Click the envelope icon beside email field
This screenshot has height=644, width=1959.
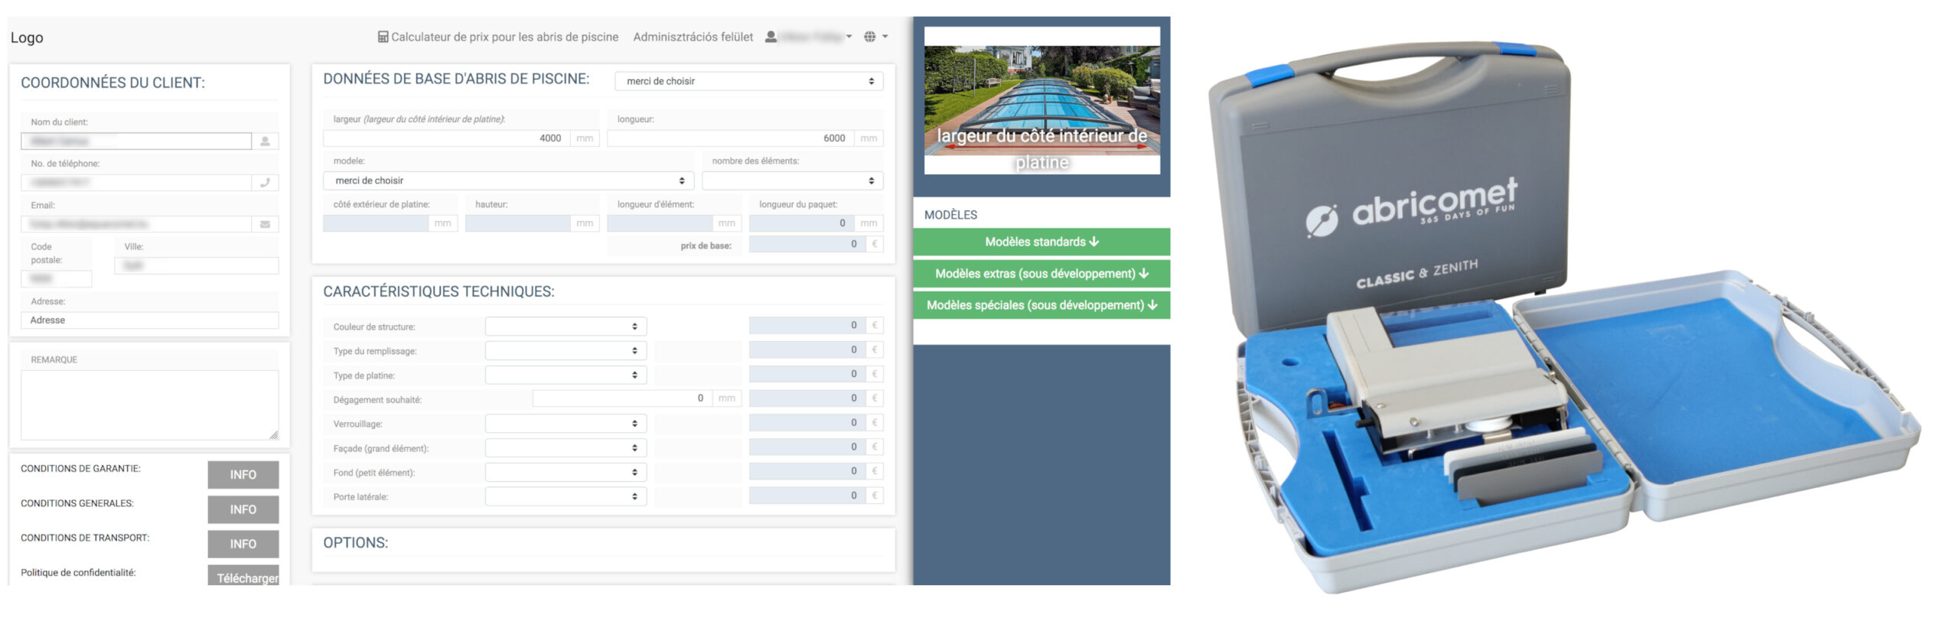point(265,224)
